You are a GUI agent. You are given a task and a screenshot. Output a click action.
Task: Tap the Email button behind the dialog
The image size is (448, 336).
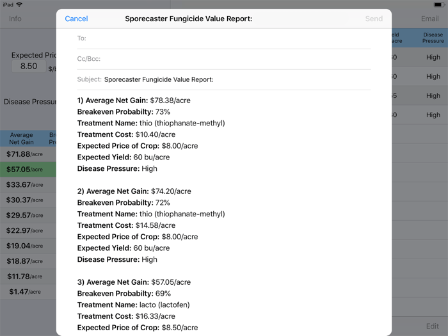pyautogui.click(x=429, y=19)
